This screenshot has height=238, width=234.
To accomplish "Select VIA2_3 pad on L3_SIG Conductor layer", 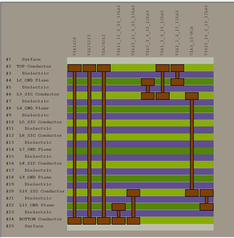I will click(148, 96).
